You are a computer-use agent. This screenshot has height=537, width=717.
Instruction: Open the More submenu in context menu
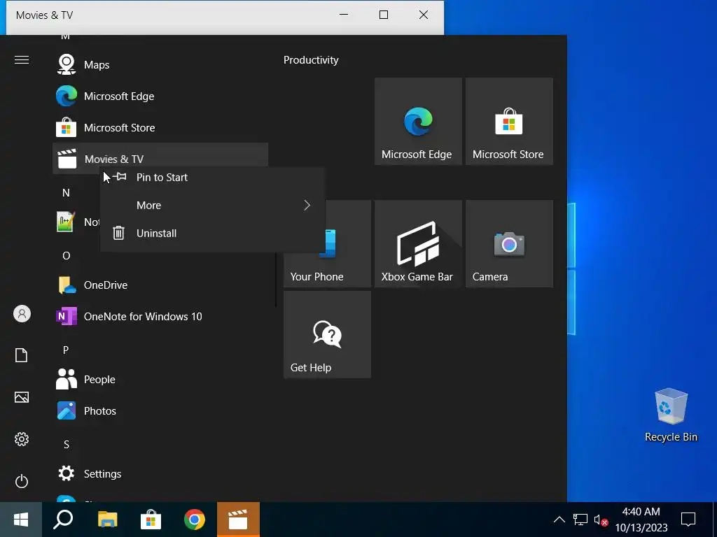(213, 206)
